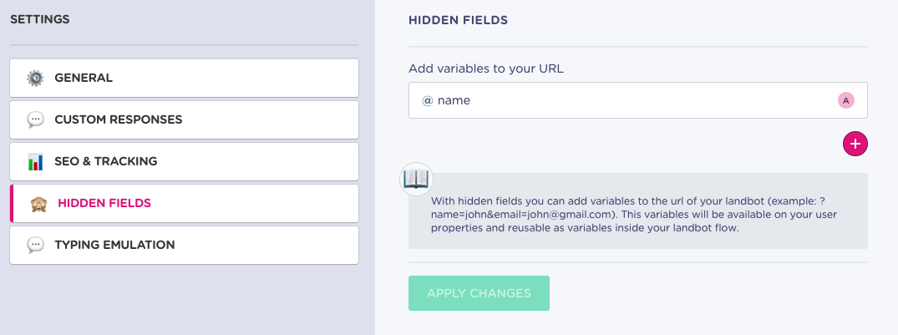Click the speech bubble icon beside Custom Responses
The image size is (898, 335).
[x=35, y=119]
